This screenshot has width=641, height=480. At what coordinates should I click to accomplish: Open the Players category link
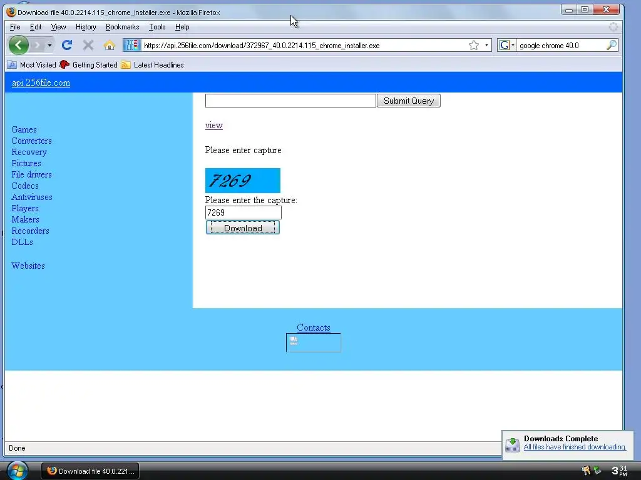point(25,209)
